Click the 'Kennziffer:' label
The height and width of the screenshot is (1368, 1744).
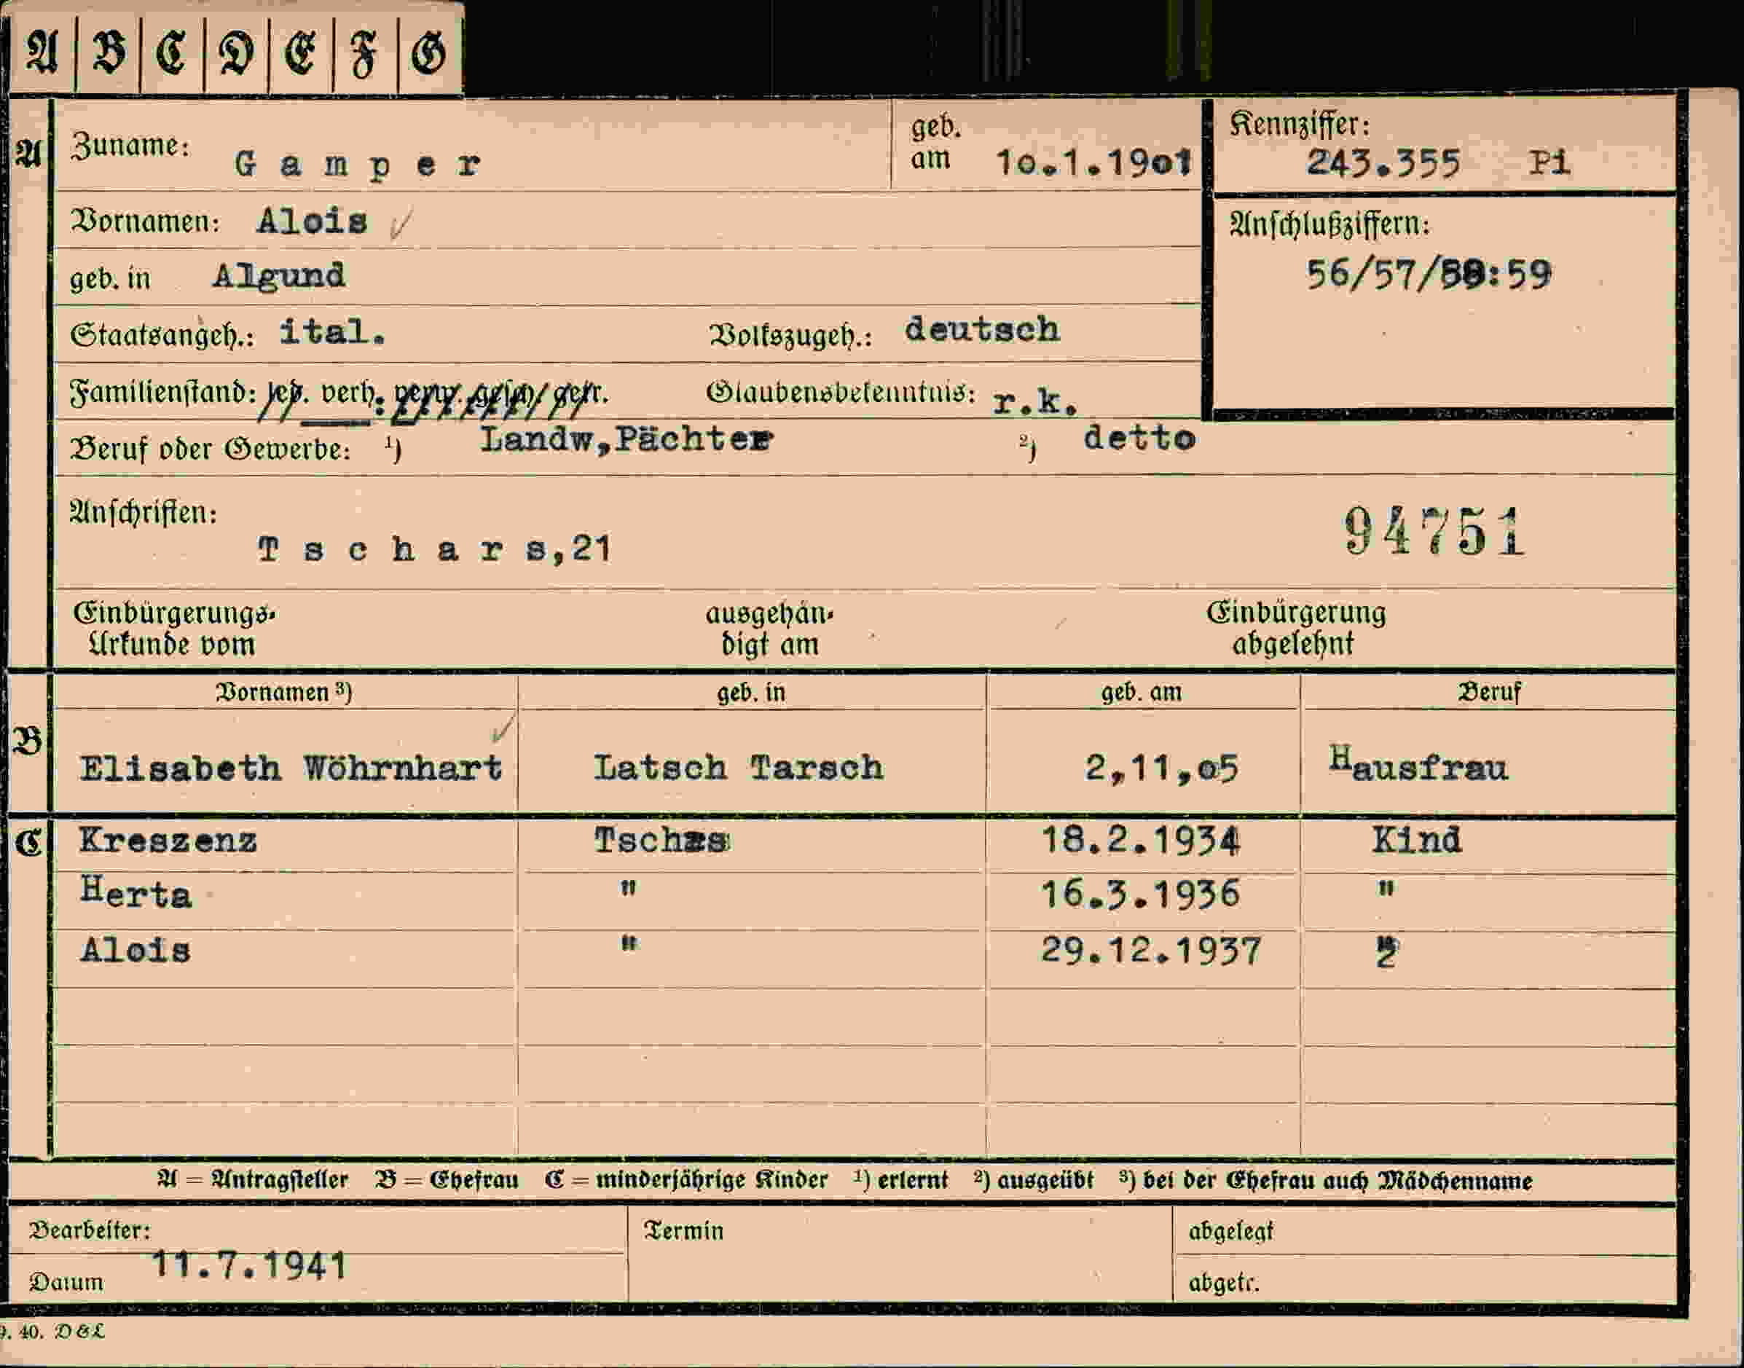point(1300,124)
